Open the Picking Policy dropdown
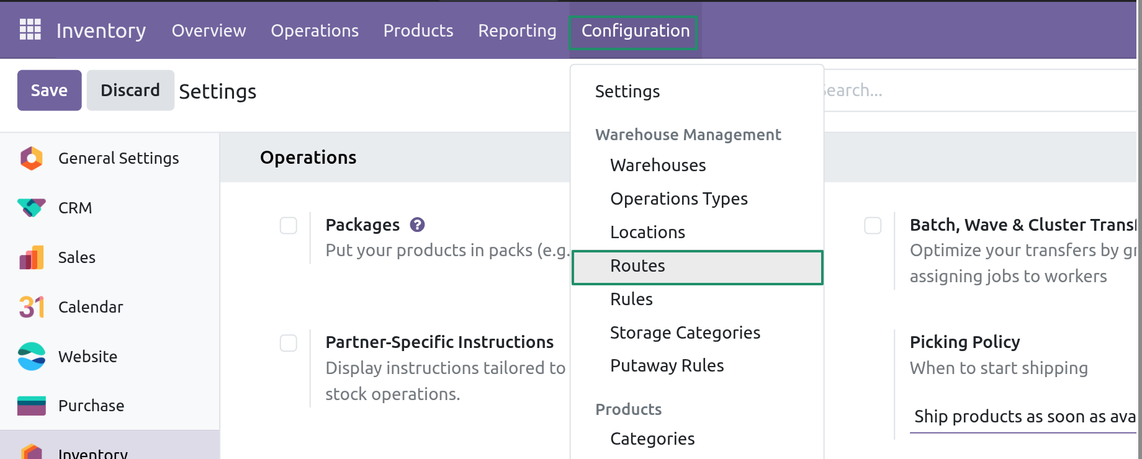1142x459 pixels. pyautogui.click(x=1023, y=417)
